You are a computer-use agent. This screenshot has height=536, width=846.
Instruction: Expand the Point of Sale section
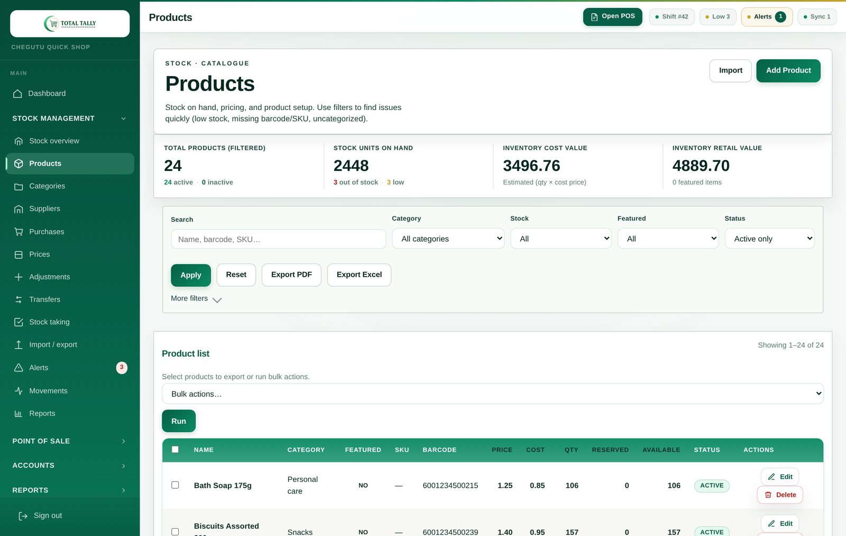point(70,441)
